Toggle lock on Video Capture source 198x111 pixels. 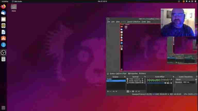[x=145, y=79]
